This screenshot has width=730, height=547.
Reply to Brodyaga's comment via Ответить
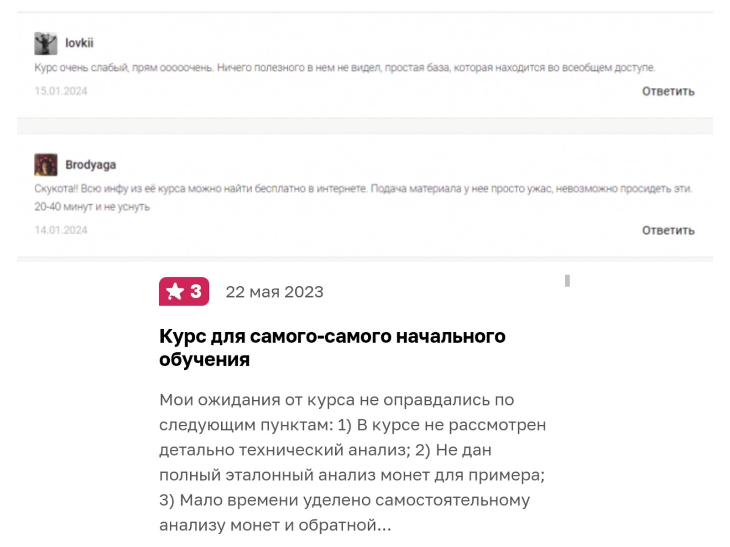[x=668, y=230]
